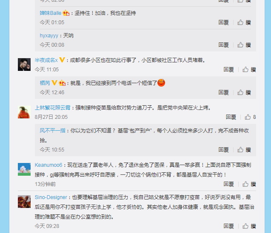271x233 pixels.
Task: Like Sino-Designer's comment at 09:28
Action: (x=249, y=226)
